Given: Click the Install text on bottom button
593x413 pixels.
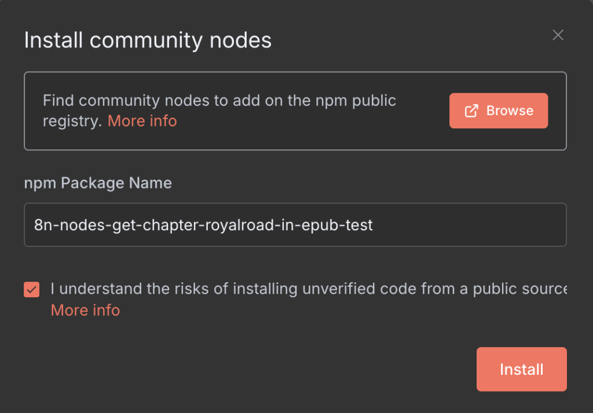Looking at the screenshot, I should pyautogui.click(x=522, y=370).
